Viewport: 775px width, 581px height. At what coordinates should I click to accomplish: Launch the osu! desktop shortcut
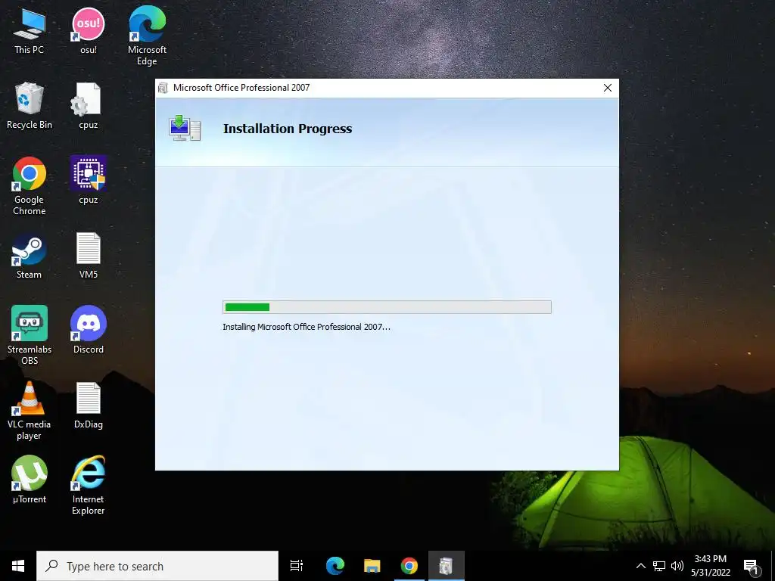[88, 31]
